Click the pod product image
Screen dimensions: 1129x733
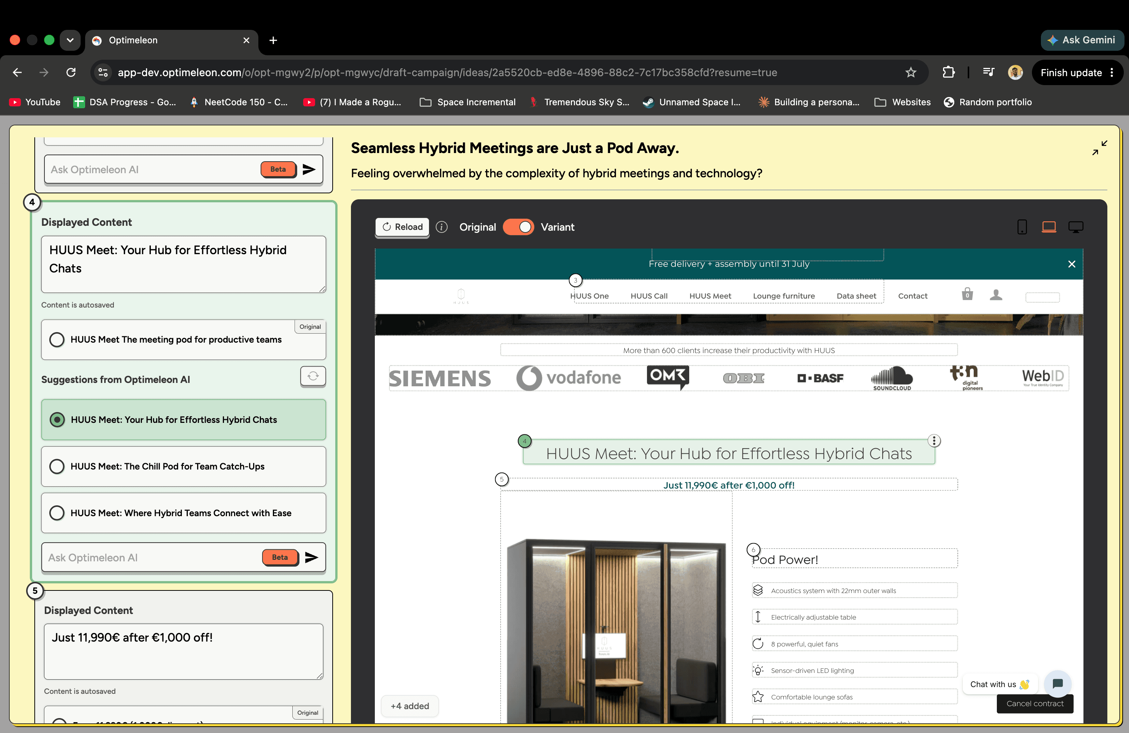coord(616,631)
